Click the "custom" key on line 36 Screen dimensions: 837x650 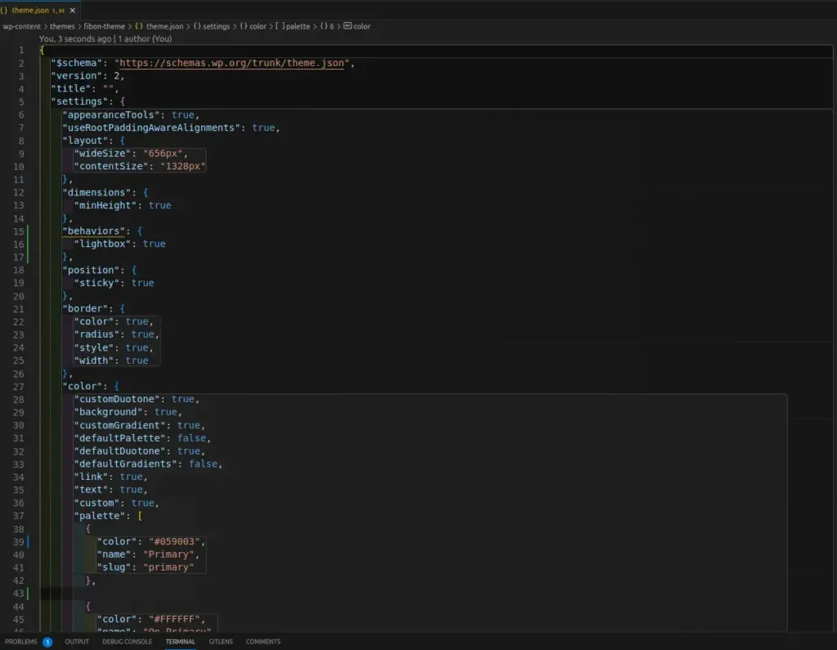[96, 503]
